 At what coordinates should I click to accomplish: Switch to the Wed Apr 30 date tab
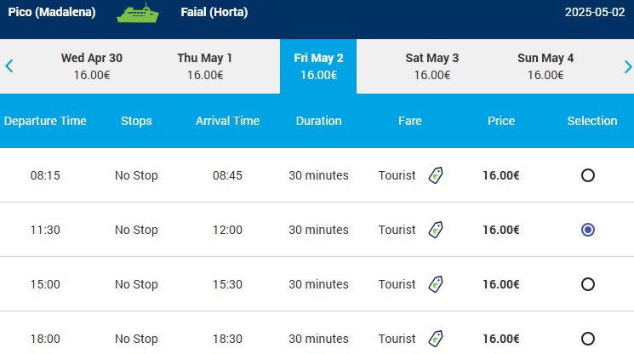point(92,66)
